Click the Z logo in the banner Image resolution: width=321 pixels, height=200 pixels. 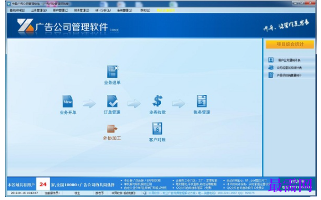pyautogui.click(x=26, y=25)
